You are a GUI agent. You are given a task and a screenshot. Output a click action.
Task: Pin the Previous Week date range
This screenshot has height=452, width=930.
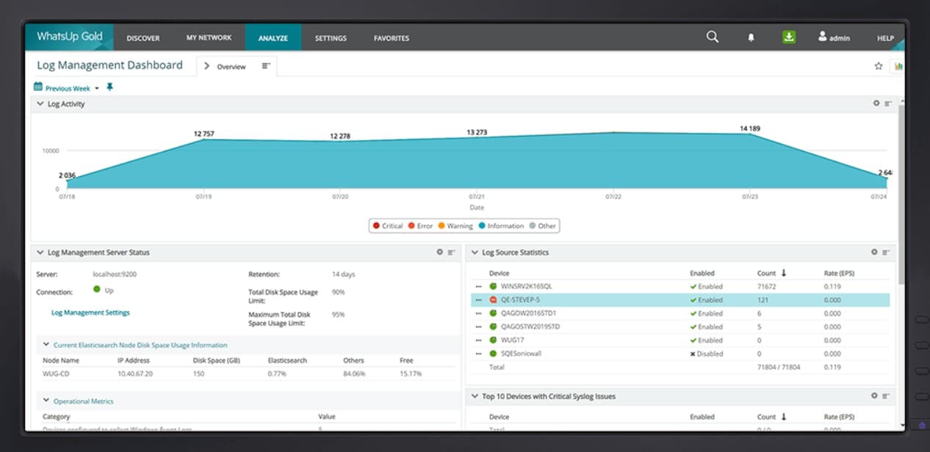[110, 87]
